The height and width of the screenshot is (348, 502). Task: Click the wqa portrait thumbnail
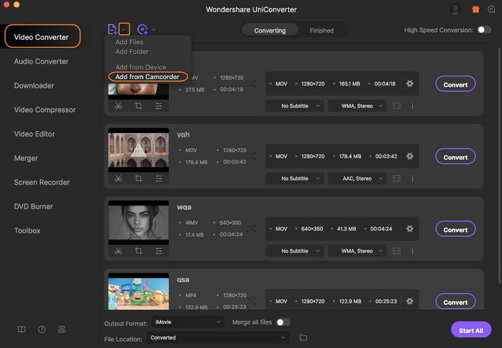[138, 223]
